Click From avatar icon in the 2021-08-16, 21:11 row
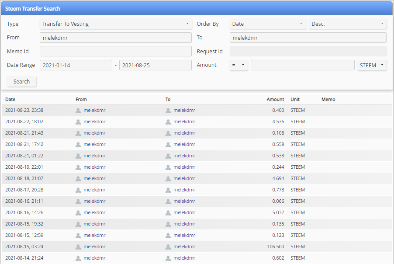 (78, 201)
